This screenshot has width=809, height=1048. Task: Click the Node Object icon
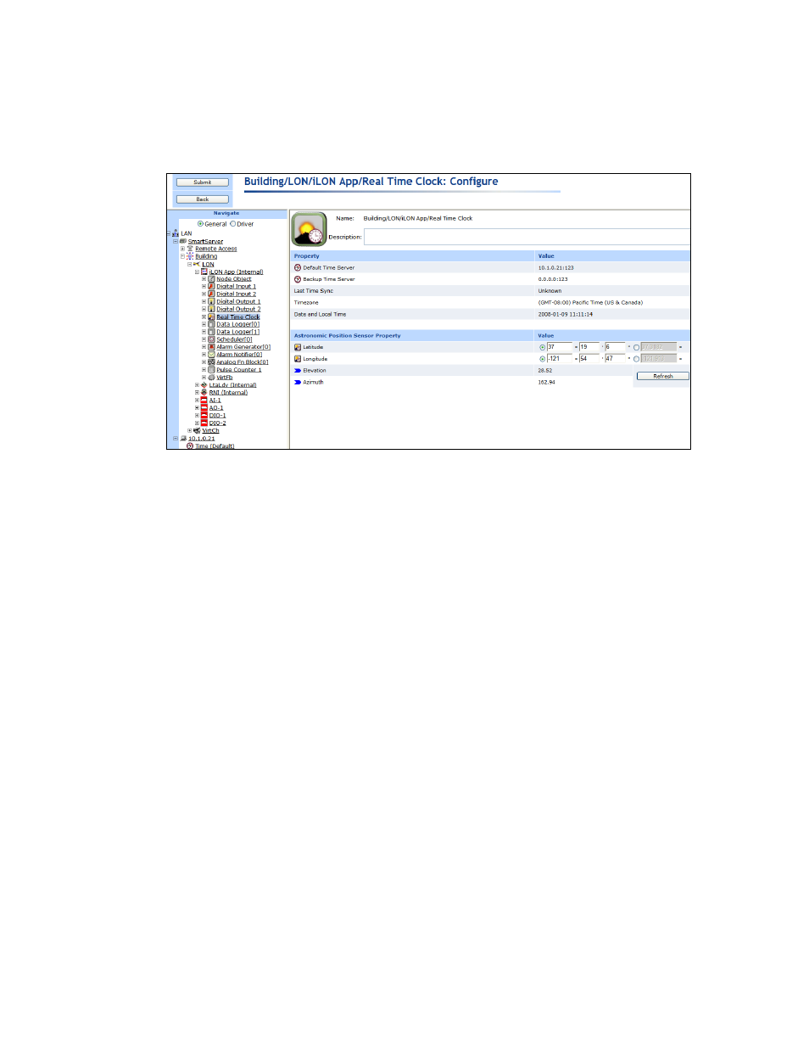211,279
